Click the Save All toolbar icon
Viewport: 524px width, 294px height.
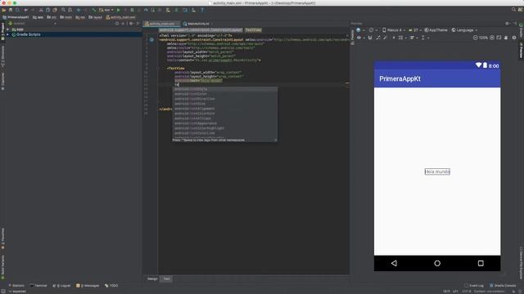pyautogui.click(x=11, y=10)
